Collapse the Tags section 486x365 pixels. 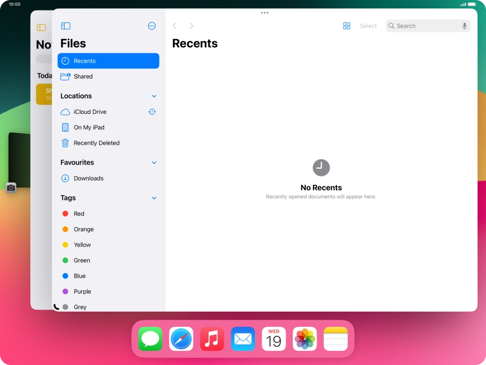click(154, 198)
